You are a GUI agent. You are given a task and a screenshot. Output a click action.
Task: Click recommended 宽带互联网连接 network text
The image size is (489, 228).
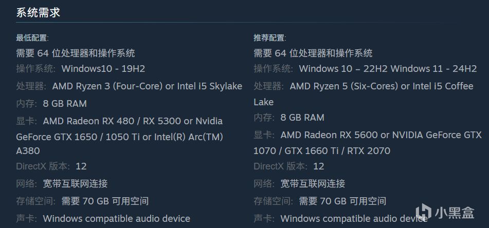tap(313, 184)
